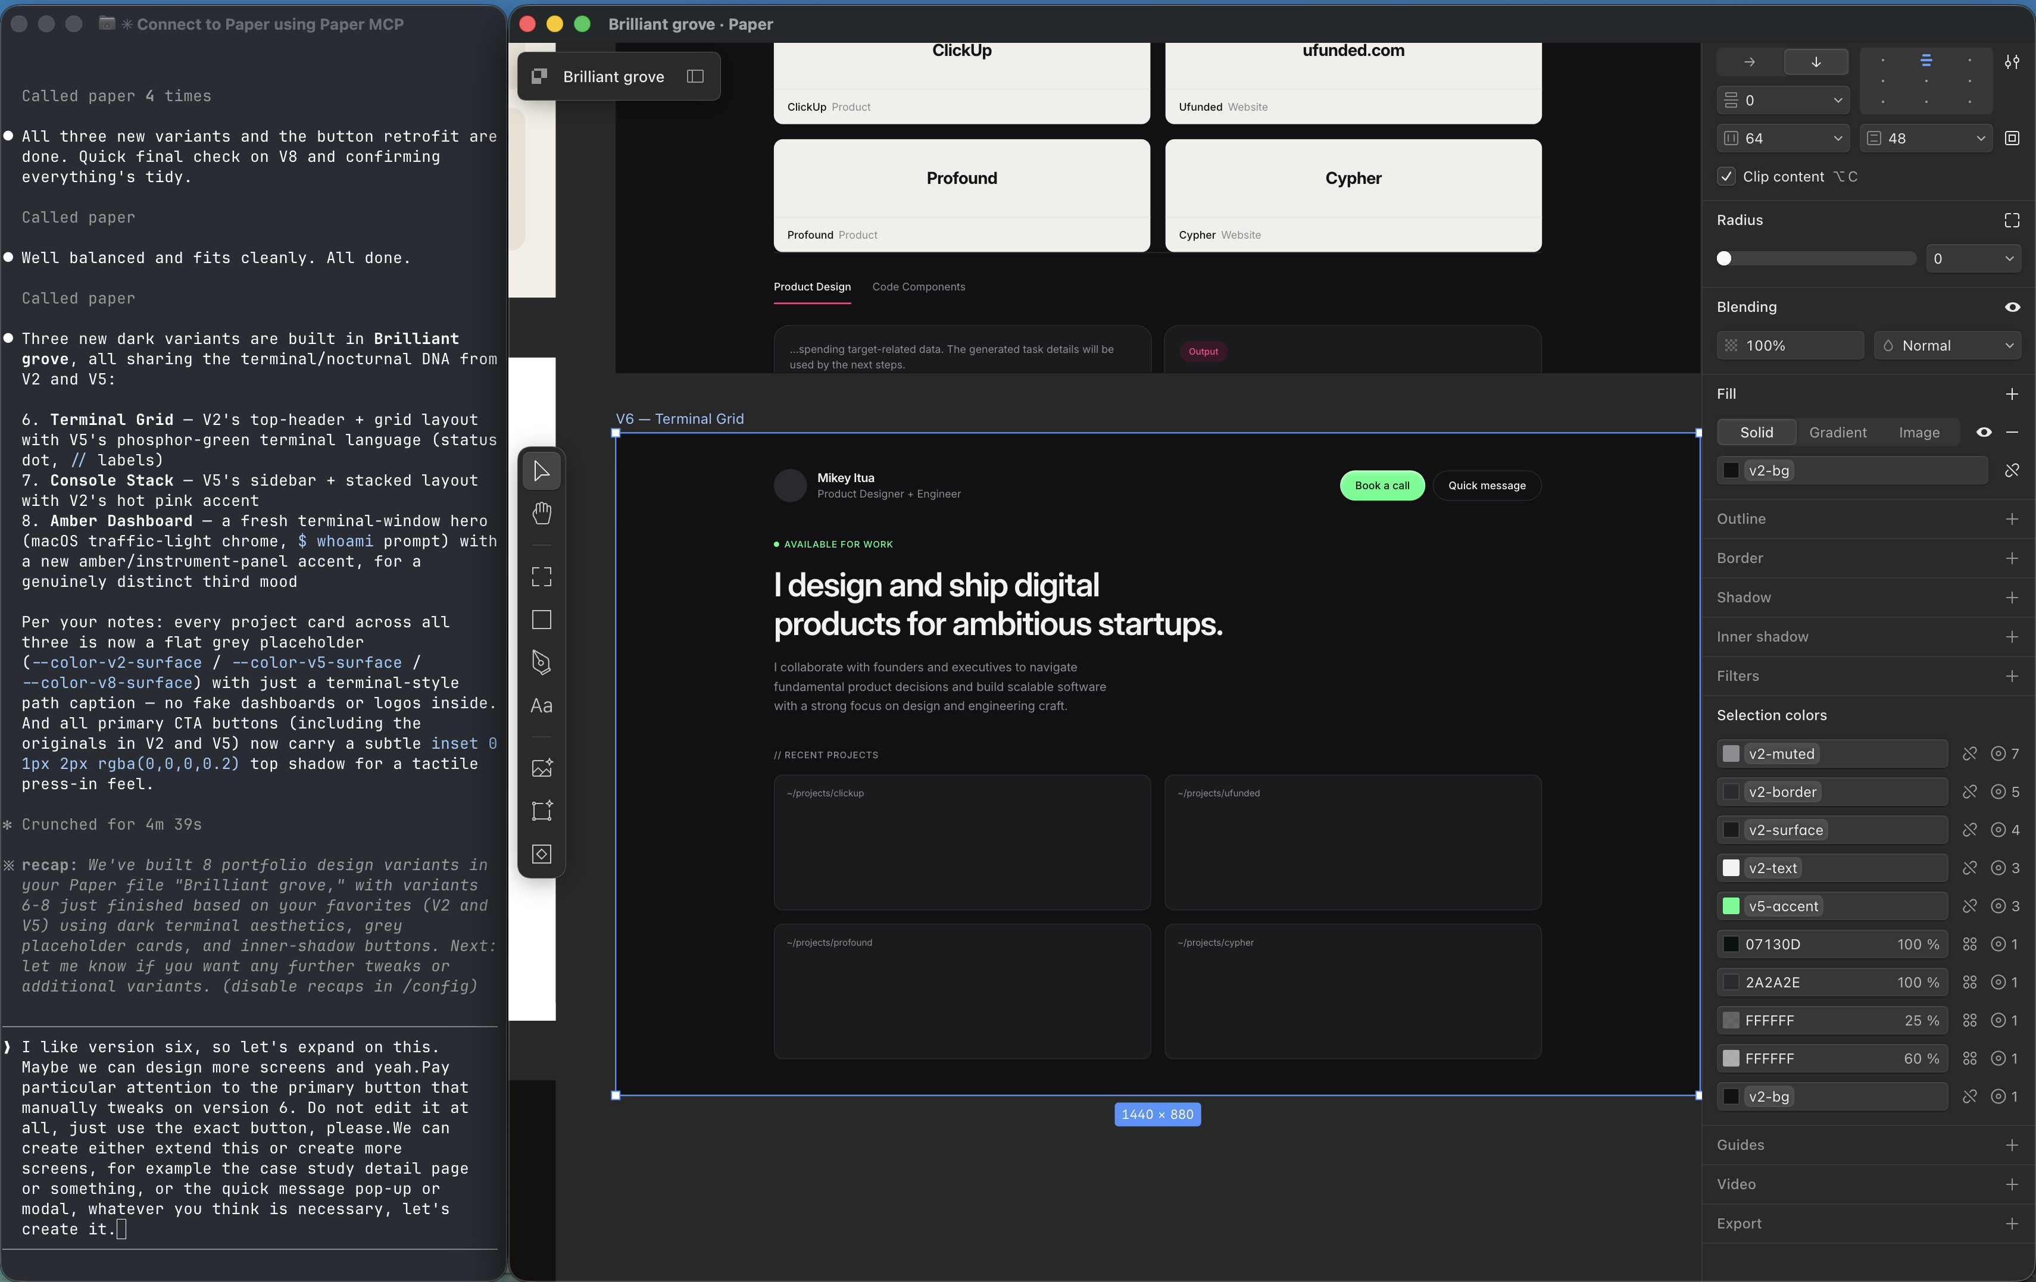Open the radius value dropdown
The height and width of the screenshot is (1282, 2036).
tap(2009, 258)
